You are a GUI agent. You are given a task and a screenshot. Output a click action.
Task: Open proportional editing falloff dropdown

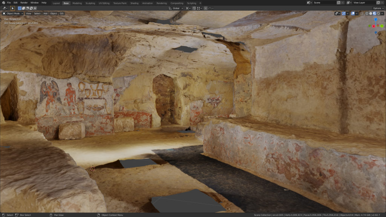point(211,8)
